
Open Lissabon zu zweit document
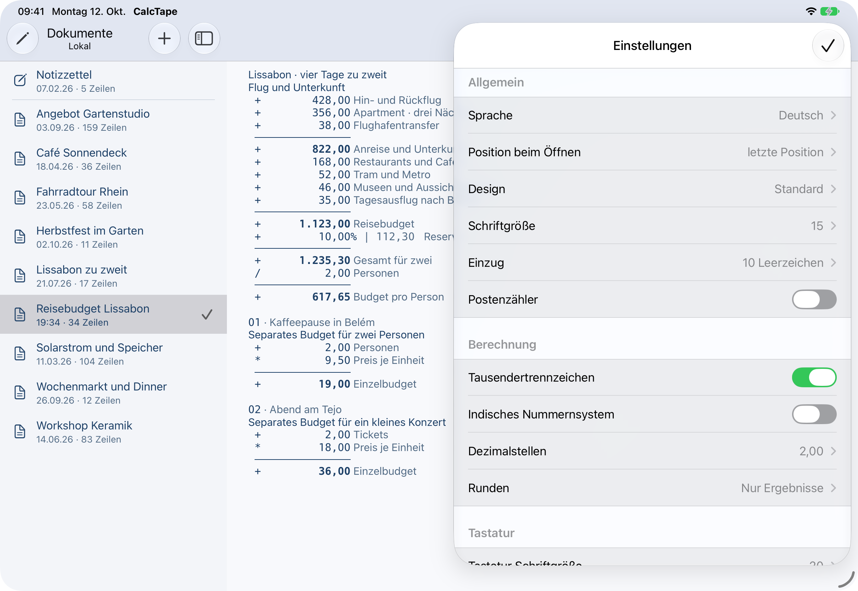click(x=113, y=276)
